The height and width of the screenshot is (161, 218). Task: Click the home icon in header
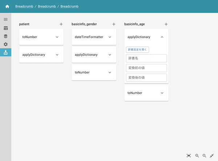coord(7,7)
